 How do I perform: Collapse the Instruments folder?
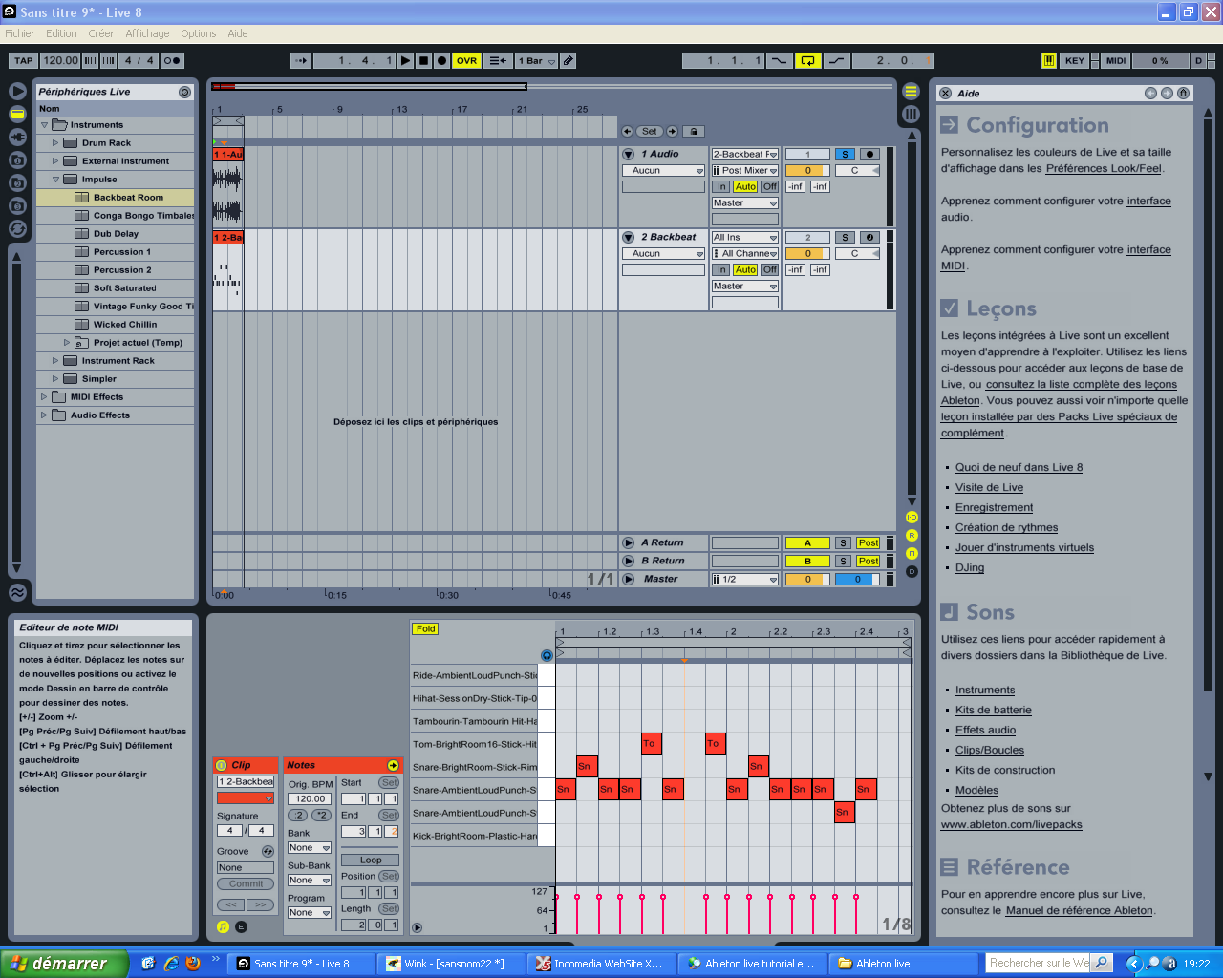click(44, 125)
